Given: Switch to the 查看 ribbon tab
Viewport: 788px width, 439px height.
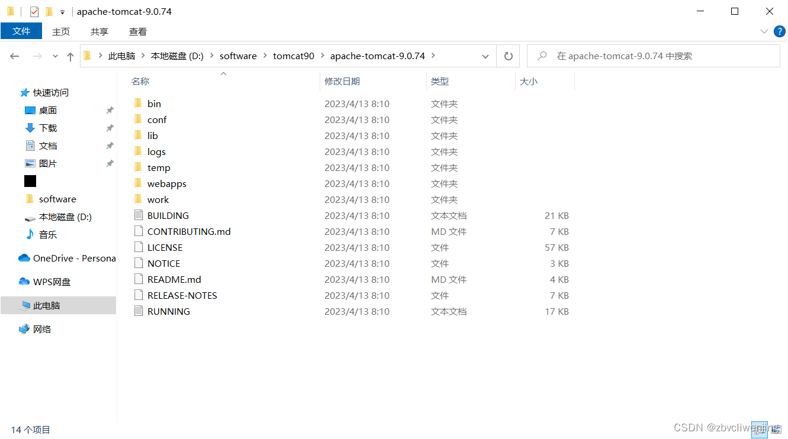Looking at the screenshot, I should coord(138,31).
